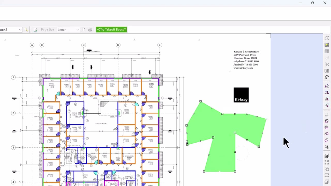The height and width of the screenshot is (186, 331).
Task: Click the Kirksey logo on drawing
Action: (241, 95)
